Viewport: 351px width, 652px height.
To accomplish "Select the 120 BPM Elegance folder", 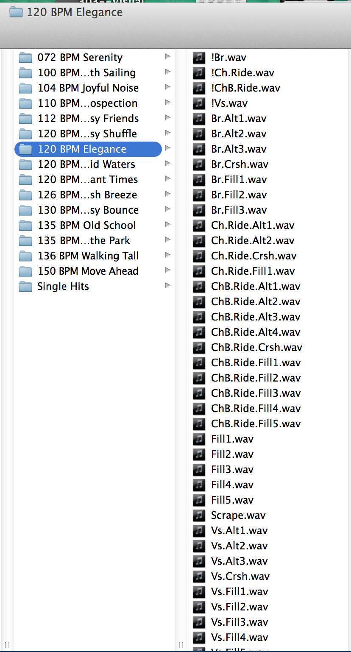I will coord(82,149).
